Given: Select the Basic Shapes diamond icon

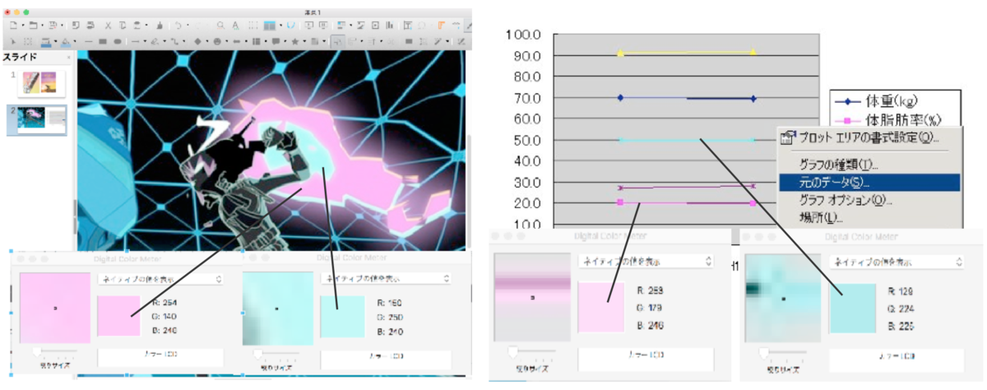Looking at the screenshot, I should (197, 41).
